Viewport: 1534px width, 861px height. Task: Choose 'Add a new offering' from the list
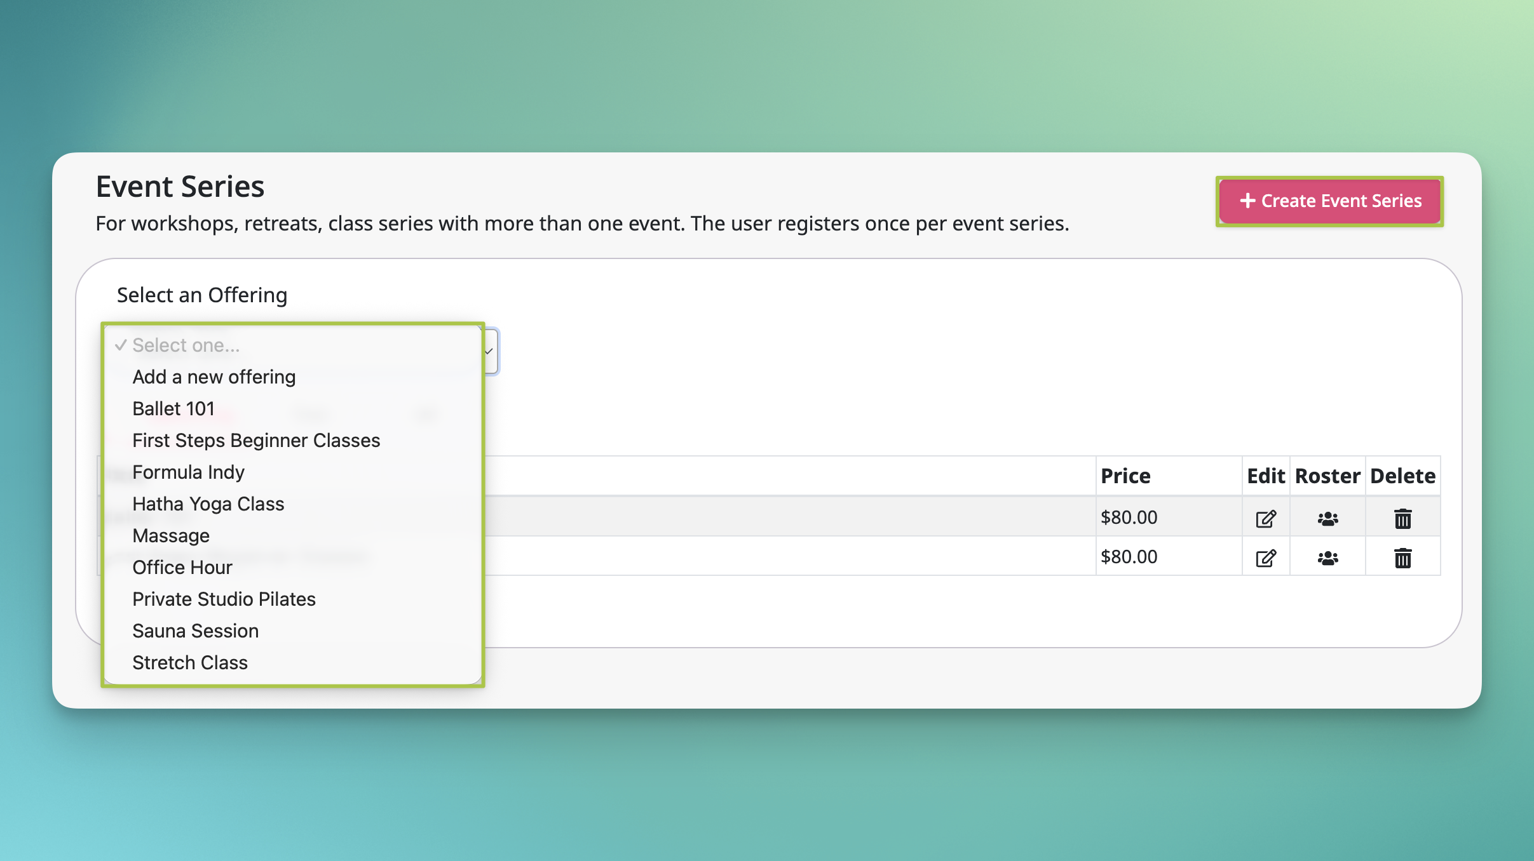(x=292, y=377)
